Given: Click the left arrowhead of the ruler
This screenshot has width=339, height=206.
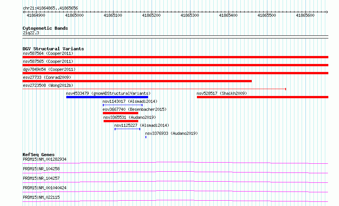Looking at the screenshot, I should [24, 12].
